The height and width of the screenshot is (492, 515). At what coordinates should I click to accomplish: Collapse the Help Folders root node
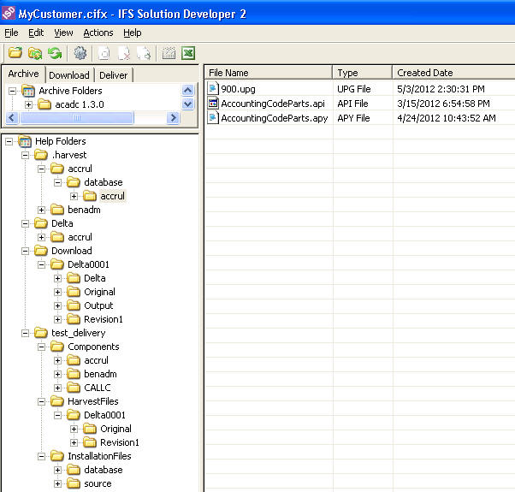(x=9, y=141)
